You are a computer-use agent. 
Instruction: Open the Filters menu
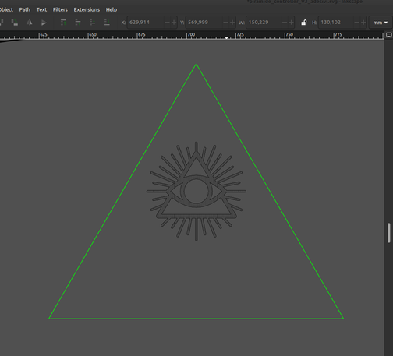60,9
